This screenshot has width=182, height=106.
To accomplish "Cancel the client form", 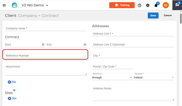I will click(167, 15).
